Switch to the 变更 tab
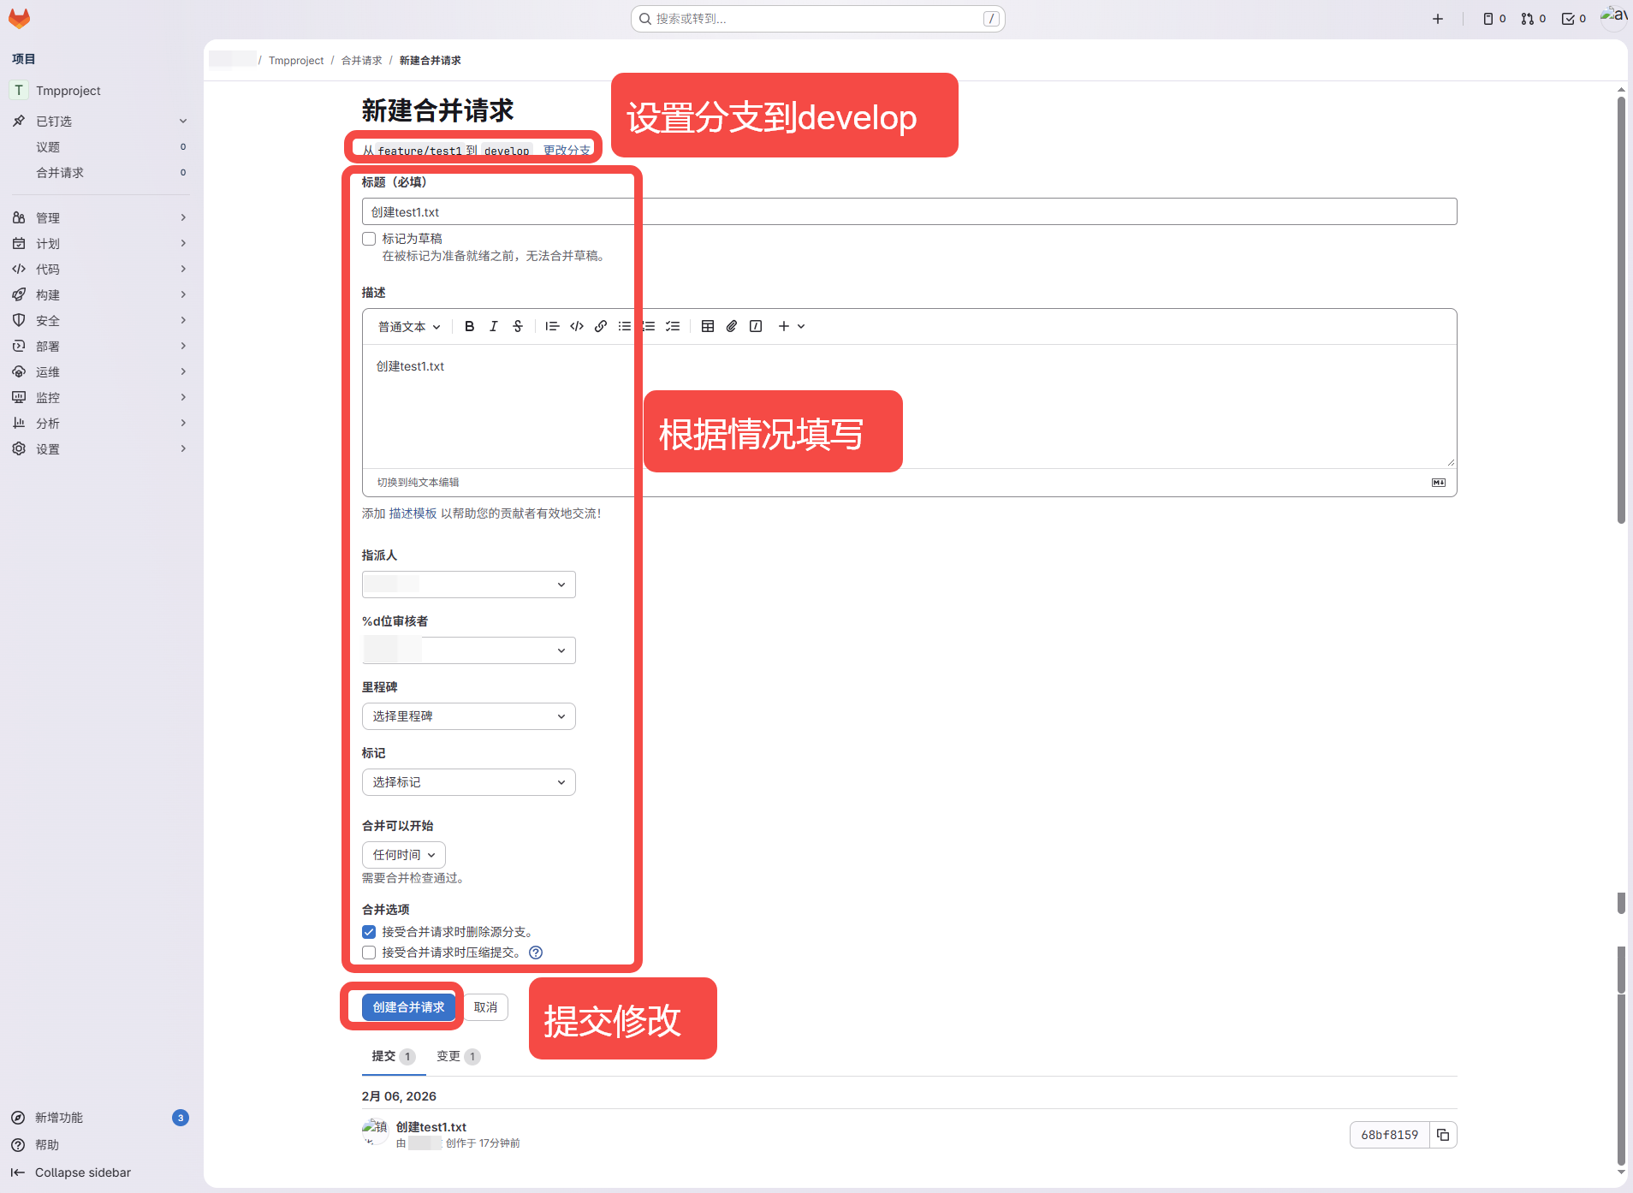 pyautogui.click(x=457, y=1056)
